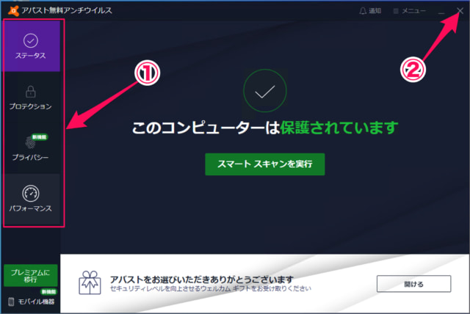This screenshot has height=314, width=470.
Task: Open 通知 notifications bell
Action: tap(370, 11)
